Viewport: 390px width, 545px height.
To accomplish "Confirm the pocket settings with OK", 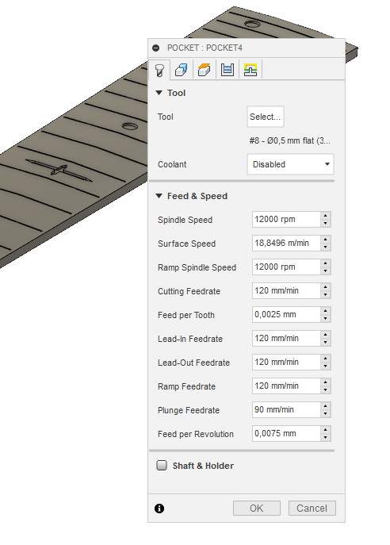I will [x=257, y=509].
